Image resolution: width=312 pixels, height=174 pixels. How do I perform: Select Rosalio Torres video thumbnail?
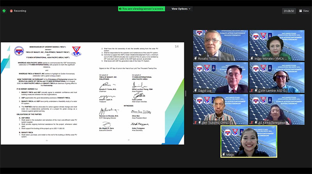coord(220,45)
